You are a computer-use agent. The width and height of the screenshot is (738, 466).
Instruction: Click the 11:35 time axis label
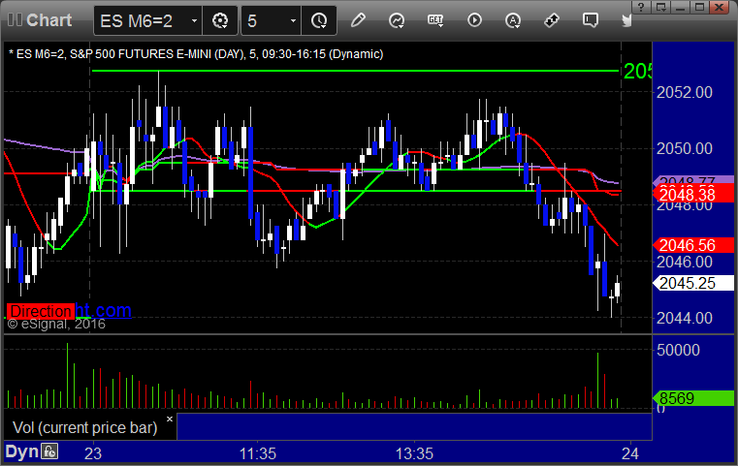pyautogui.click(x=257, y=453)
